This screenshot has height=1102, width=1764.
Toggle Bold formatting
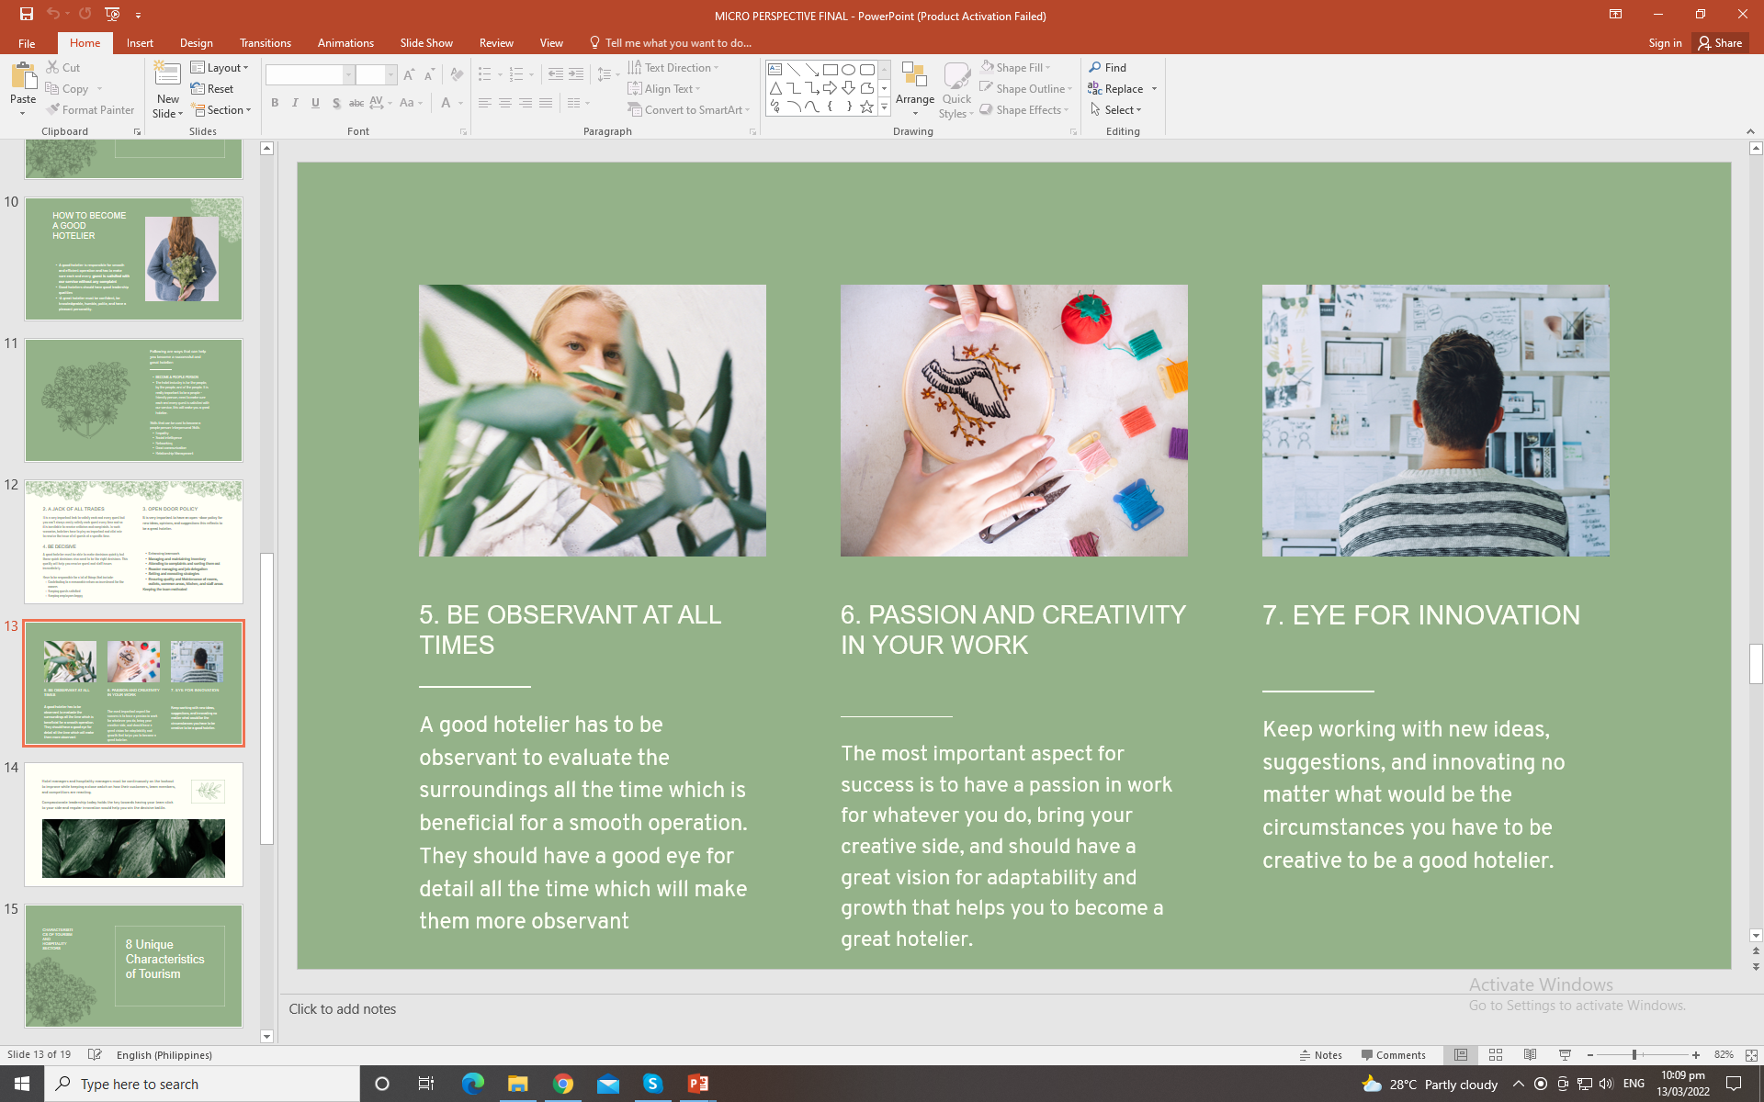[275, 103]
